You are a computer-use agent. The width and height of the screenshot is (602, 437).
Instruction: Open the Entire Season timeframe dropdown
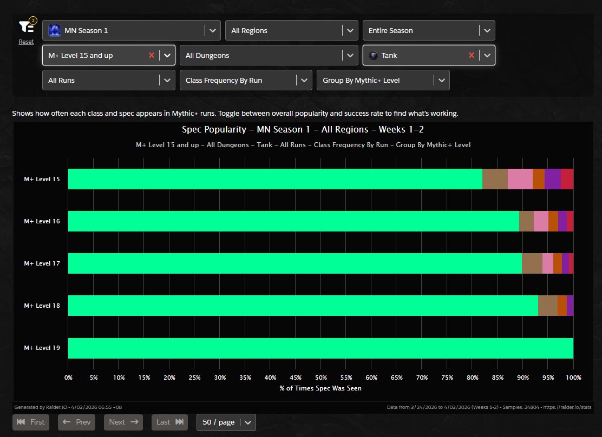pos(429,30)
